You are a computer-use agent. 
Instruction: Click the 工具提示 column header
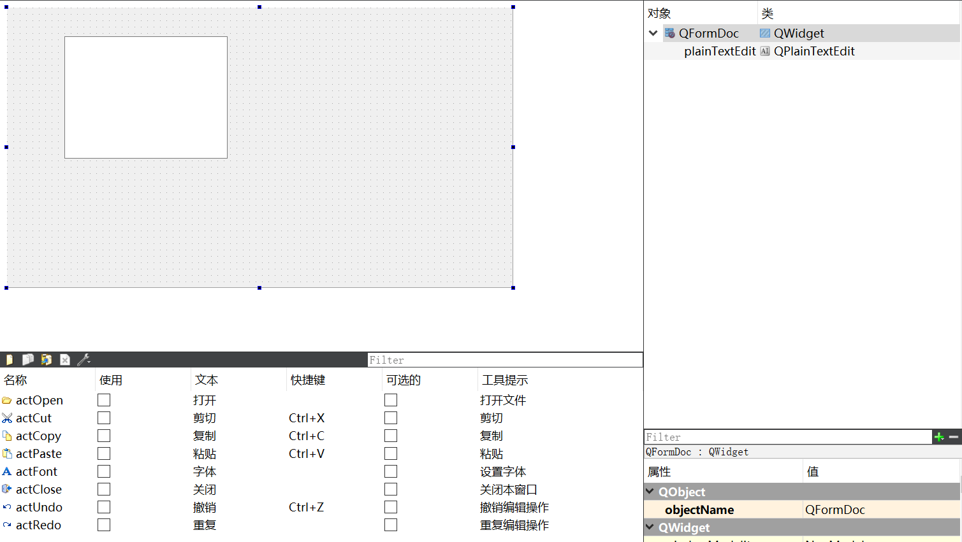click(560, 380)
